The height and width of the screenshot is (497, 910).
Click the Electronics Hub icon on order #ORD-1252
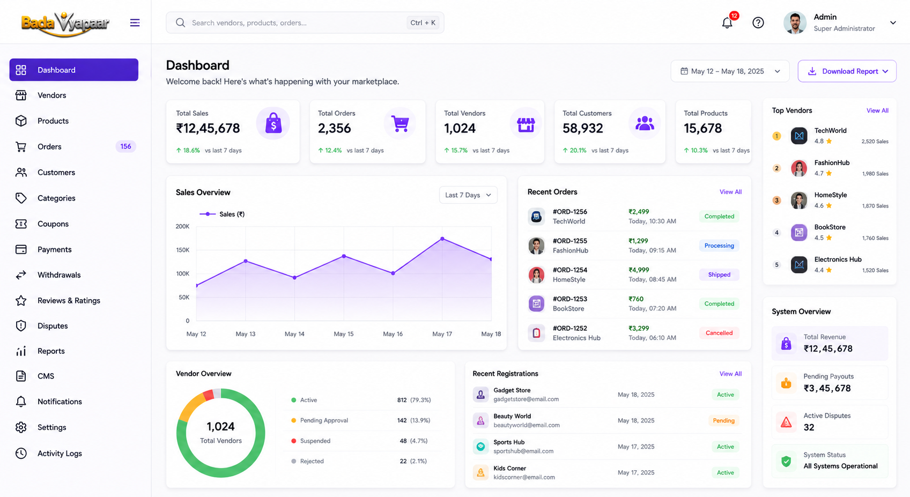point(536,333)
